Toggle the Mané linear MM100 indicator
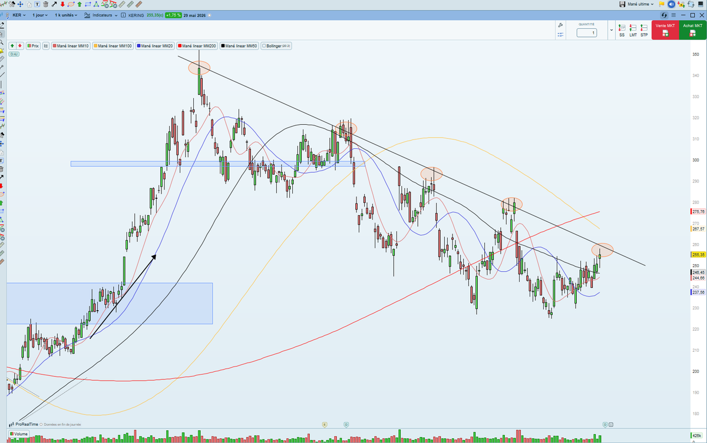 pos(113,46)
